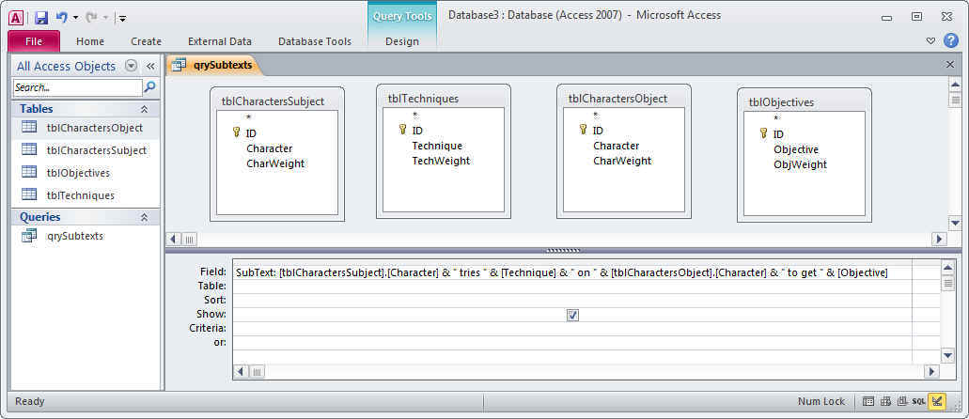Switch to Datasheet View in status bar
The height and width of the screenshot is (419, 969).
[x=868, y=401]
